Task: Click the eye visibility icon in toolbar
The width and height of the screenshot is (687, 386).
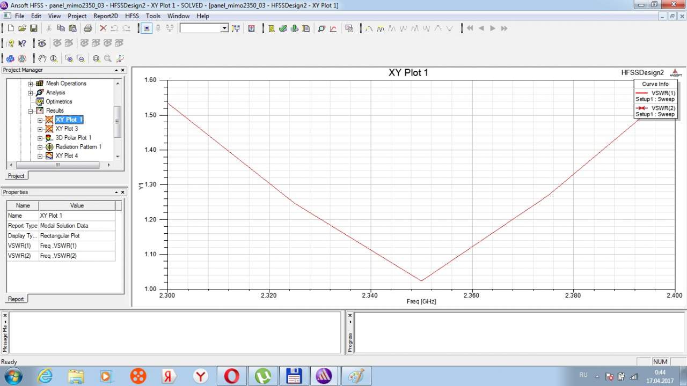Action: (x=42, y=43)
